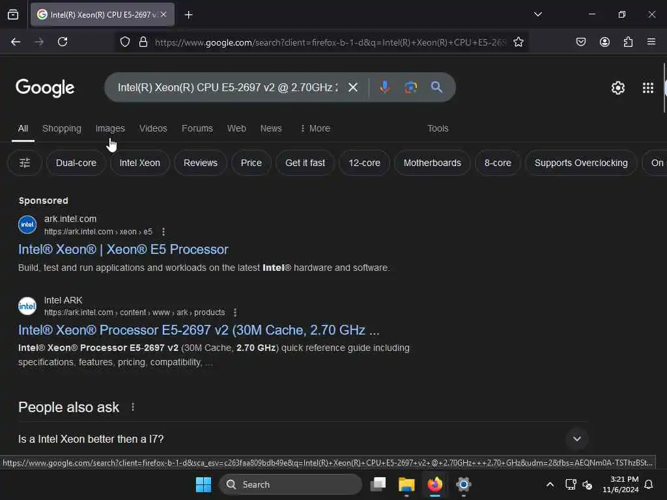Click the magnifier search button
667x500 pixels.
click(436, 87)
